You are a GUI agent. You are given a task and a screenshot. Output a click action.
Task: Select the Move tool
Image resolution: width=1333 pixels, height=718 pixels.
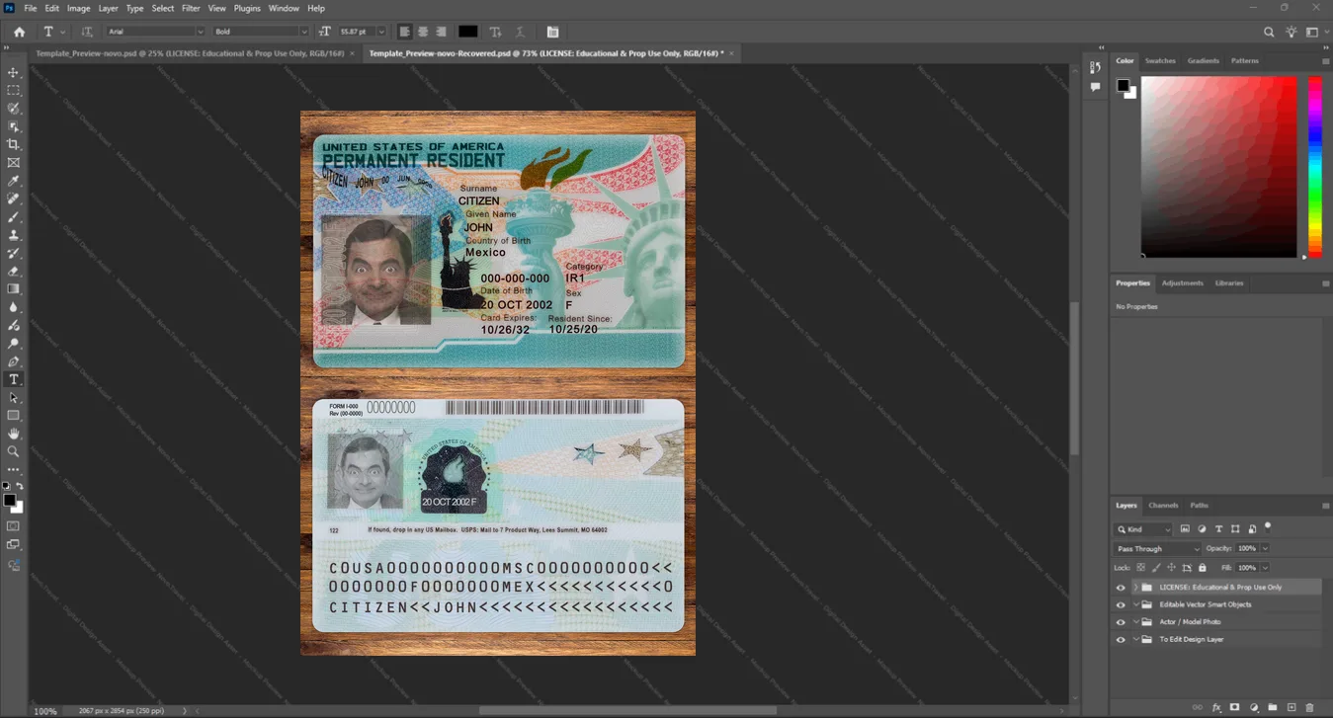14,73
